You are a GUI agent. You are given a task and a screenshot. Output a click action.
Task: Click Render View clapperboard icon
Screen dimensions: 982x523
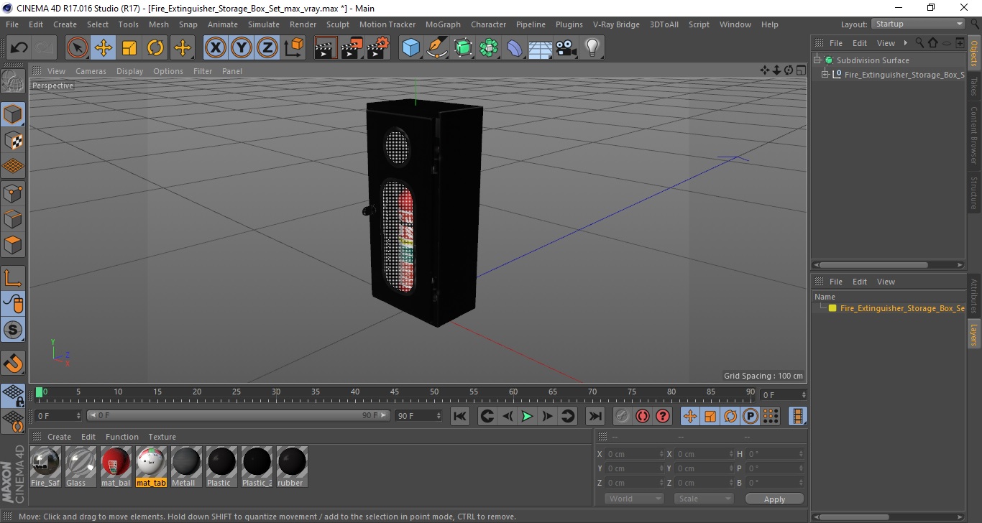(326, 48)
